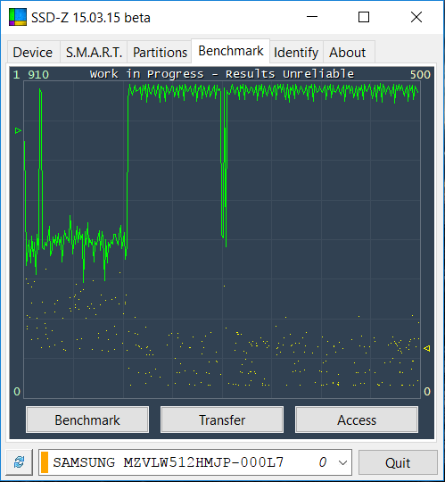
Task: Select the Benchmark tab
Action: click(x=231, y=51)
